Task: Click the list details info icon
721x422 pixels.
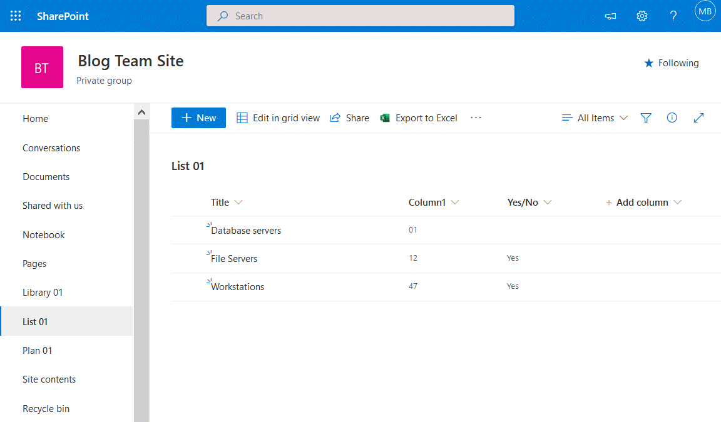Action: (672, 118)
